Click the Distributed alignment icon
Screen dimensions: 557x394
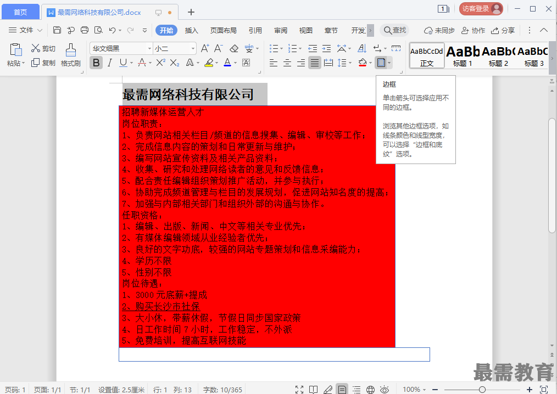328,63
